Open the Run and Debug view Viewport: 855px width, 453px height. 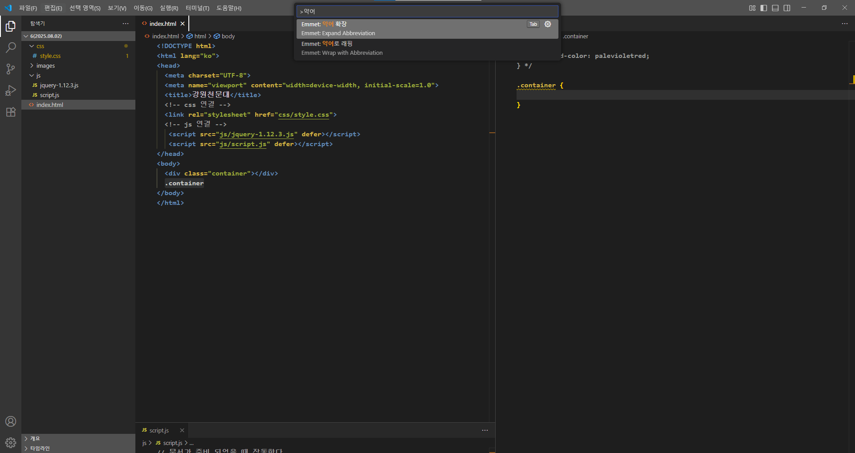pyautogui.click(x=11, y=90)
